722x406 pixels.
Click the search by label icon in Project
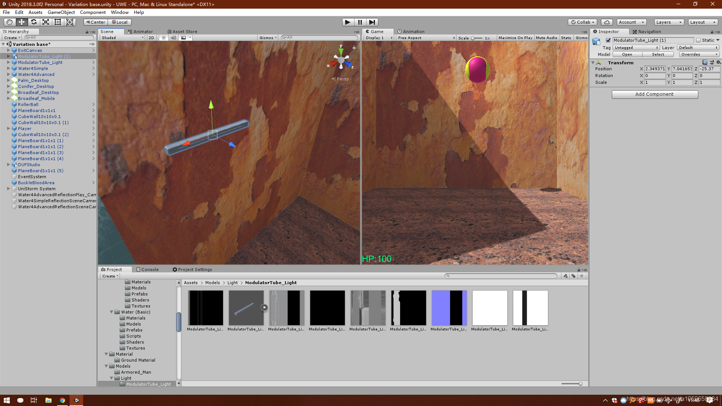pyautogui.click(x=573, y=276)
